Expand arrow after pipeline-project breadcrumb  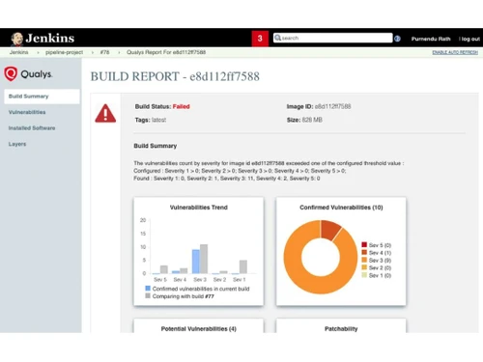(x=92, y=52)
